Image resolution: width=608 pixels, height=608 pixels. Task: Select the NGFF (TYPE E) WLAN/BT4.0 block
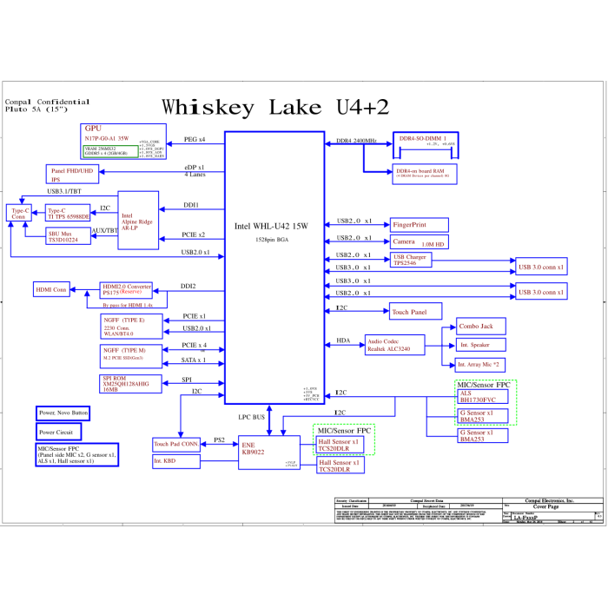point(131,327)
